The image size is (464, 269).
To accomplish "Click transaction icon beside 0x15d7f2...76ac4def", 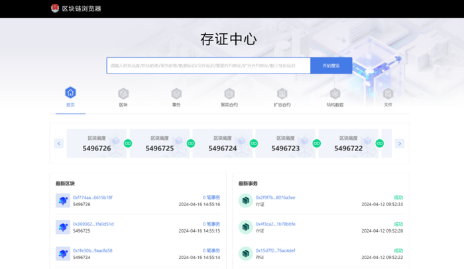I will [x=246, y=254].
